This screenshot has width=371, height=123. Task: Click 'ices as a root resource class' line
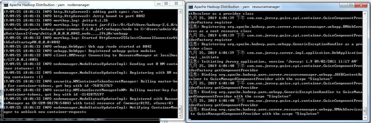(x=220, y=31)
